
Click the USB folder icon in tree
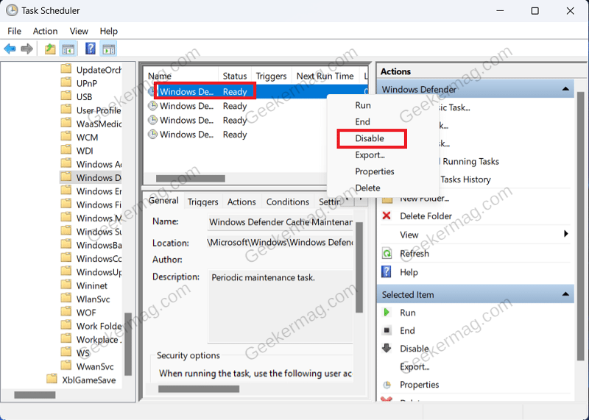coord(66,96)
